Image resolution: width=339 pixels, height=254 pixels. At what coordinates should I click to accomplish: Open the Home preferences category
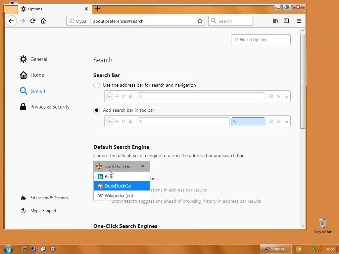pyautogui.click(x=32, y=75)
